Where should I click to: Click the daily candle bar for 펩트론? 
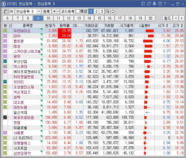(x=148, y=41)
